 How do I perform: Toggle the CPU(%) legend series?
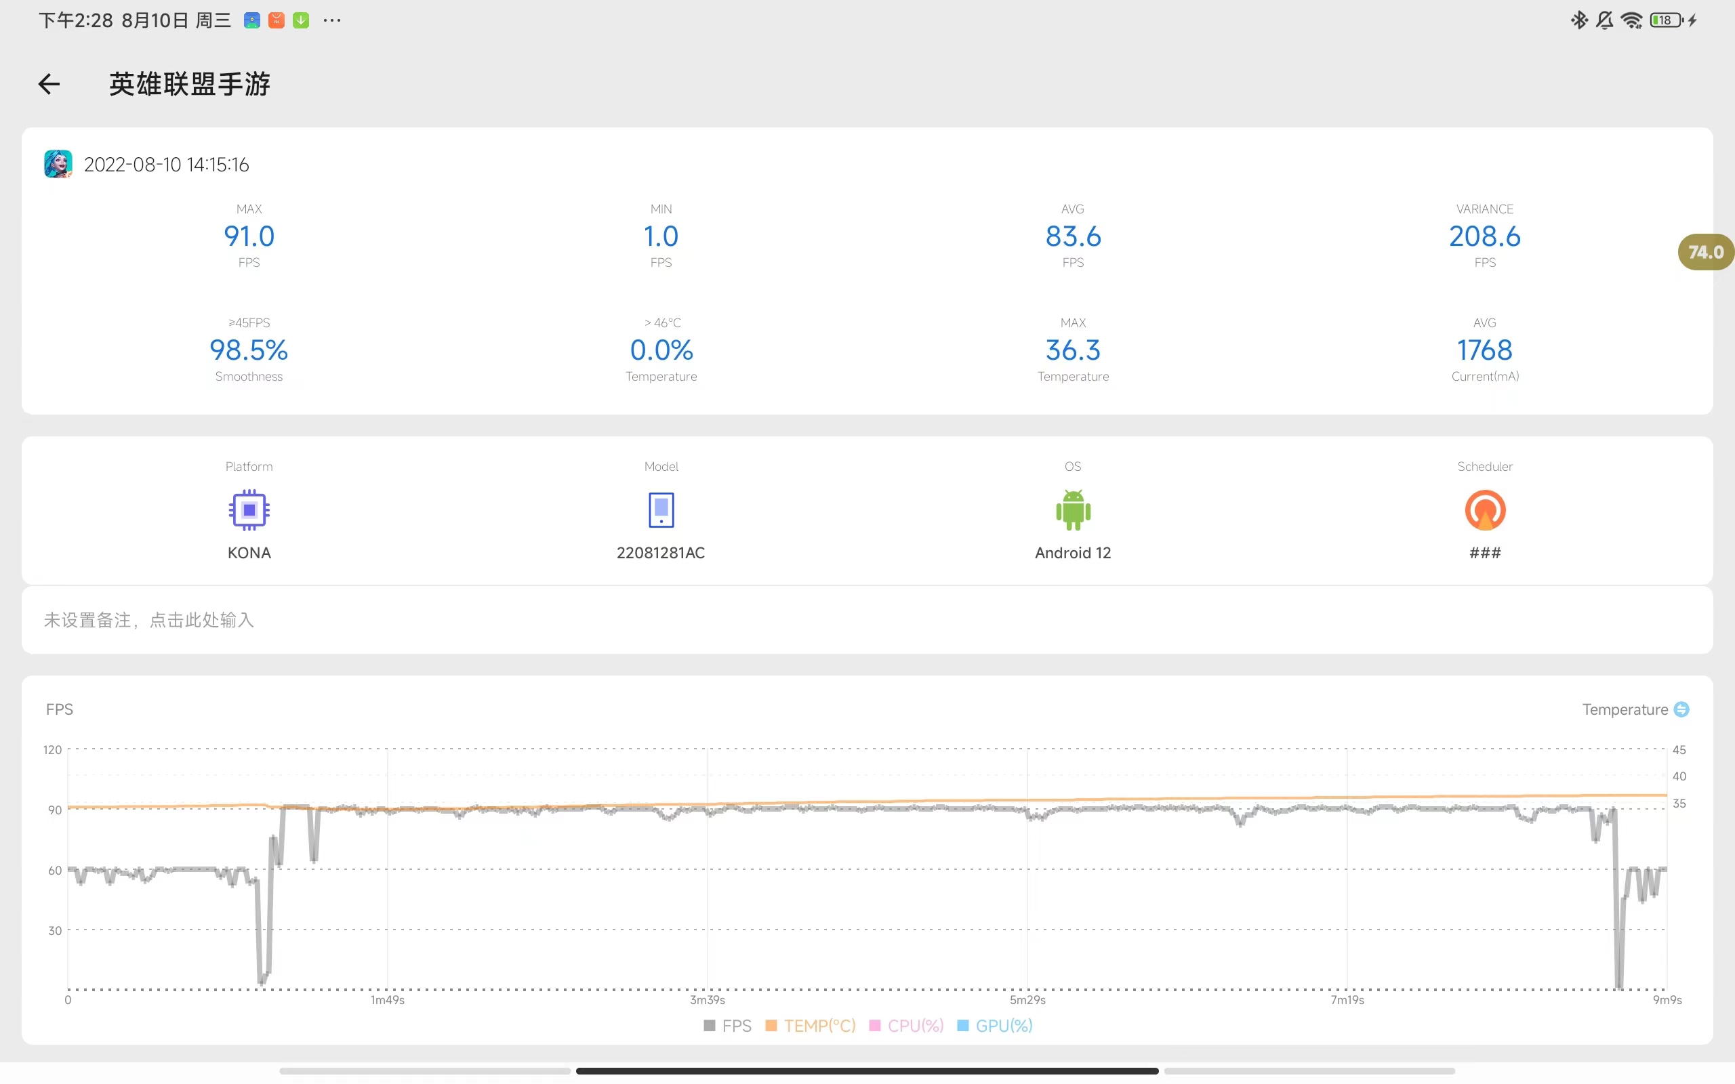click(906, 1025)
